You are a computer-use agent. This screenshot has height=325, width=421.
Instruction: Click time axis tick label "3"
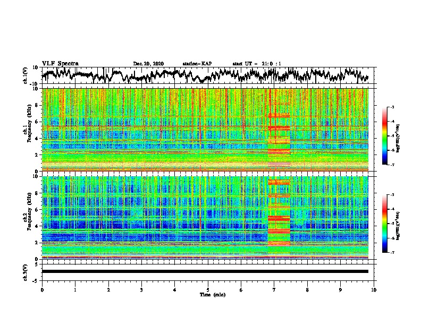pos(141,290)
